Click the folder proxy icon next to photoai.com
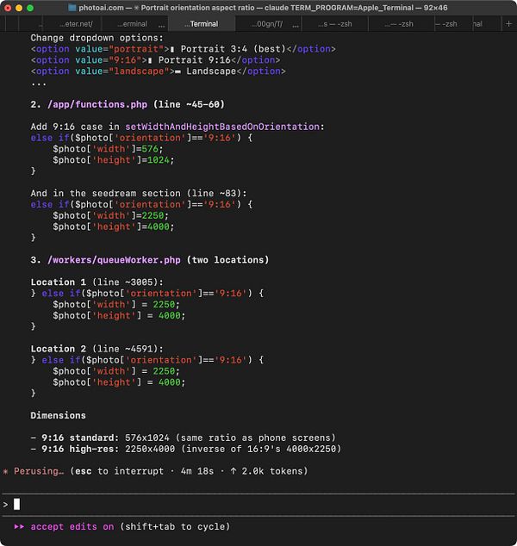 pos(72,8)
